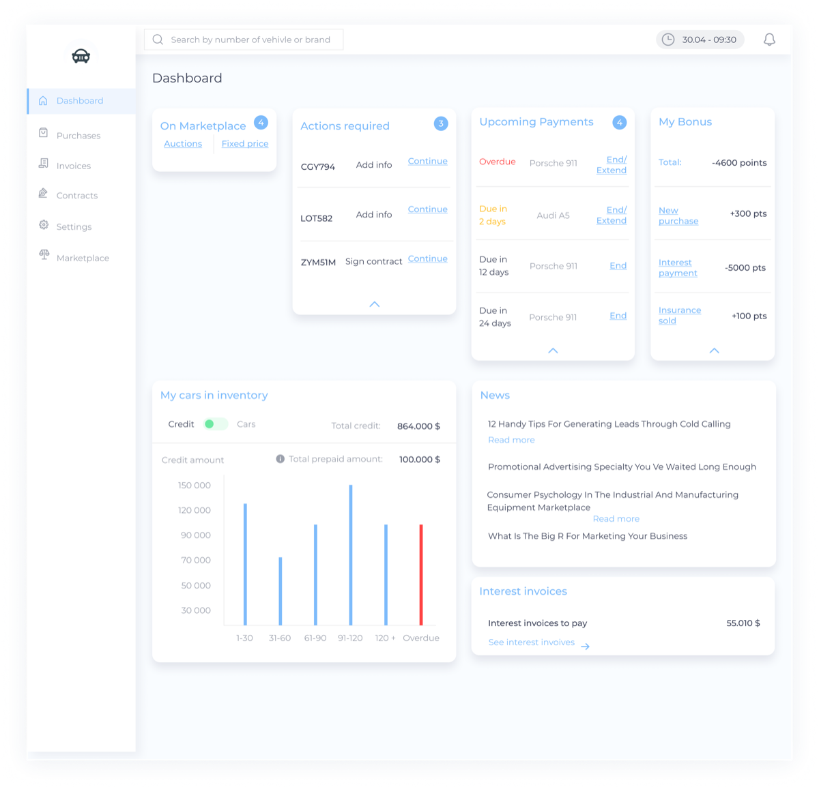Open Interest payment bonus link
This screenshot has width=819, height=787.
[x=678, y=268]
